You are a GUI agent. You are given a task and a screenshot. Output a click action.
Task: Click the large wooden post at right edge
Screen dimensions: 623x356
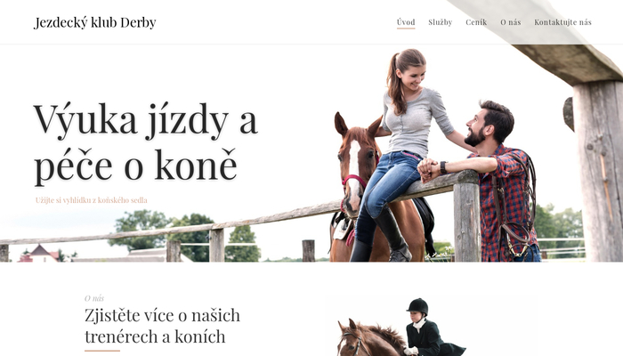(597, 171)
